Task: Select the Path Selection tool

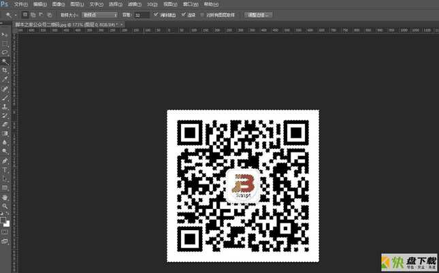Action: (5, 178)
